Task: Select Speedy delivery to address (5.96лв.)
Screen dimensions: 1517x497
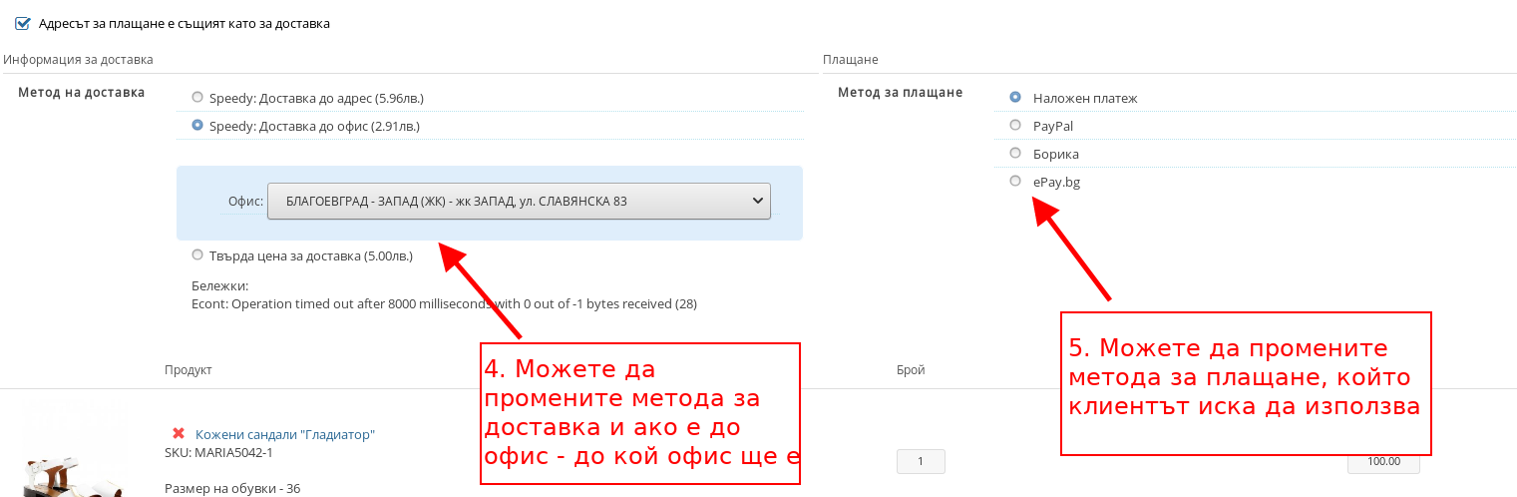Action: tap(197, 98)
